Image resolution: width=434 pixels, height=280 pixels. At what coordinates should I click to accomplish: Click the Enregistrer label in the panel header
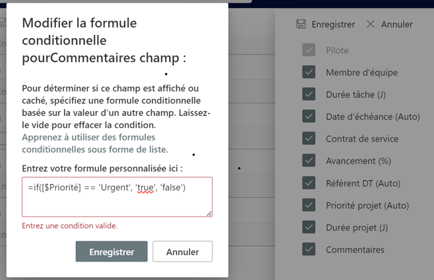coord(333,24)
